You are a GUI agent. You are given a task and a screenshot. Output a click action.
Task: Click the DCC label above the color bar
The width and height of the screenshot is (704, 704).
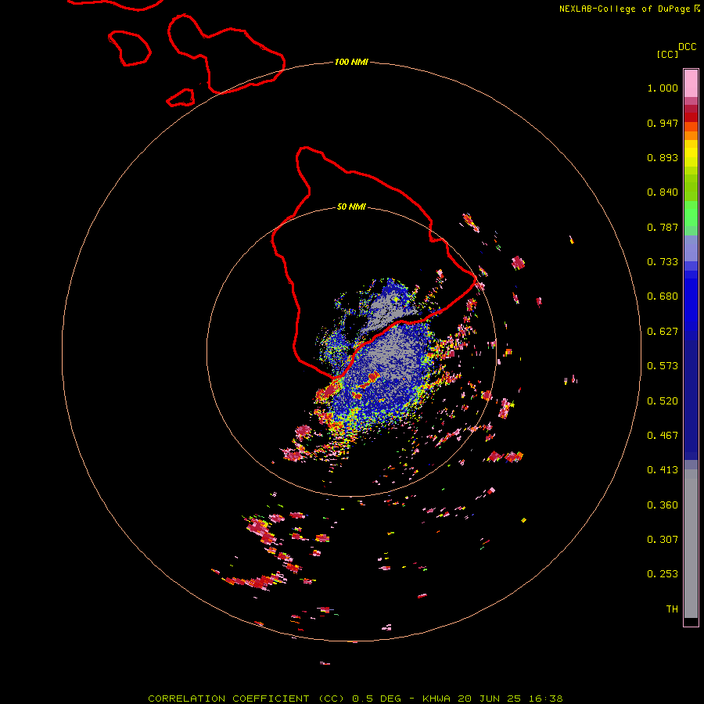click(687, 47)
